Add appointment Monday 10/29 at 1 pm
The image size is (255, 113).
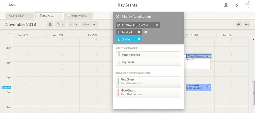[63, 84]
